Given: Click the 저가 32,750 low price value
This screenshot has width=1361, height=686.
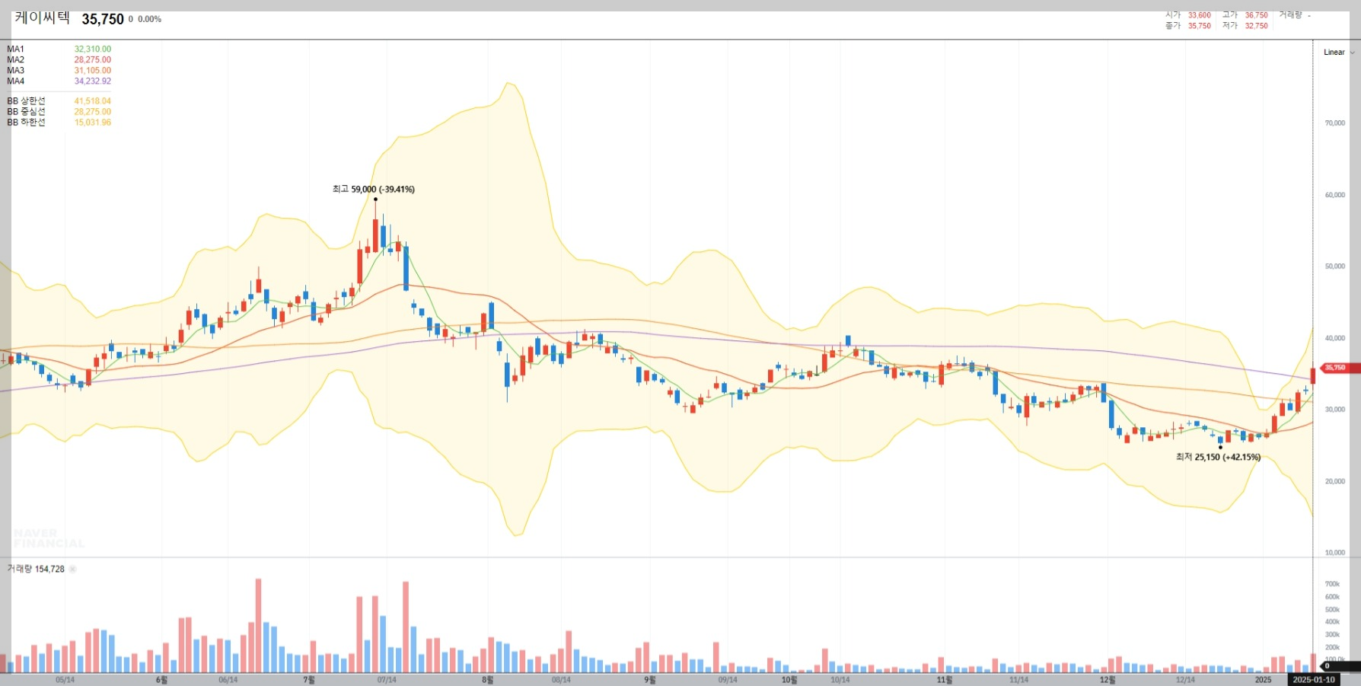Looking at the screenshot, I should (x=1257, y=26).
